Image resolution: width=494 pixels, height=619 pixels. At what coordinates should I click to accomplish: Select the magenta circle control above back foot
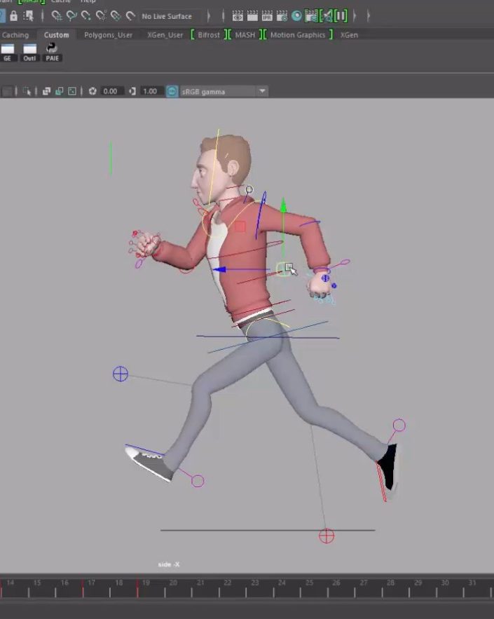point(399,425)
